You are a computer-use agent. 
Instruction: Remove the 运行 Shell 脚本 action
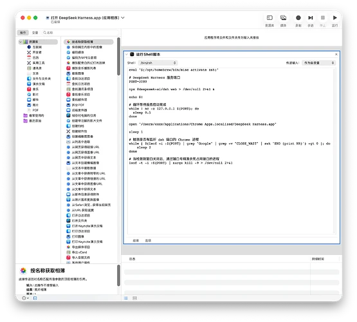coord(336,54)
